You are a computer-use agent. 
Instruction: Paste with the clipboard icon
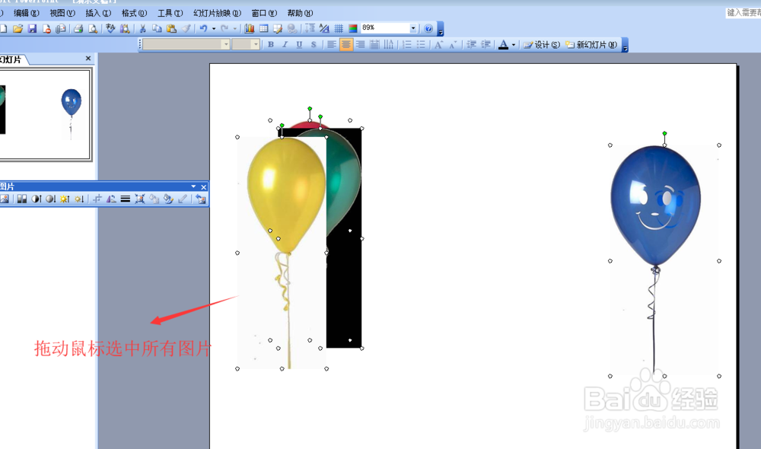coord(171,29)
